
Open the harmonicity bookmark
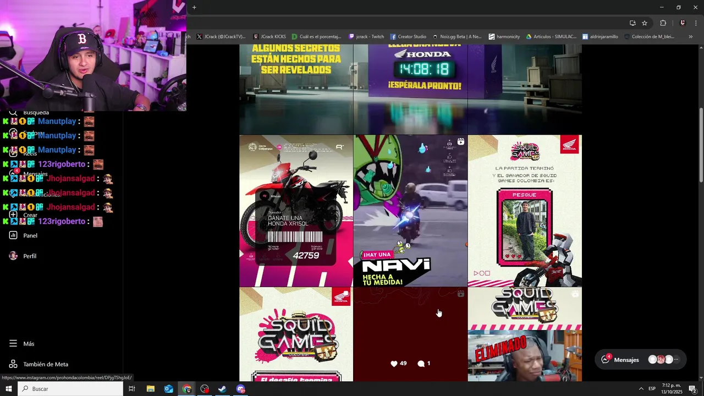(504, 37)
